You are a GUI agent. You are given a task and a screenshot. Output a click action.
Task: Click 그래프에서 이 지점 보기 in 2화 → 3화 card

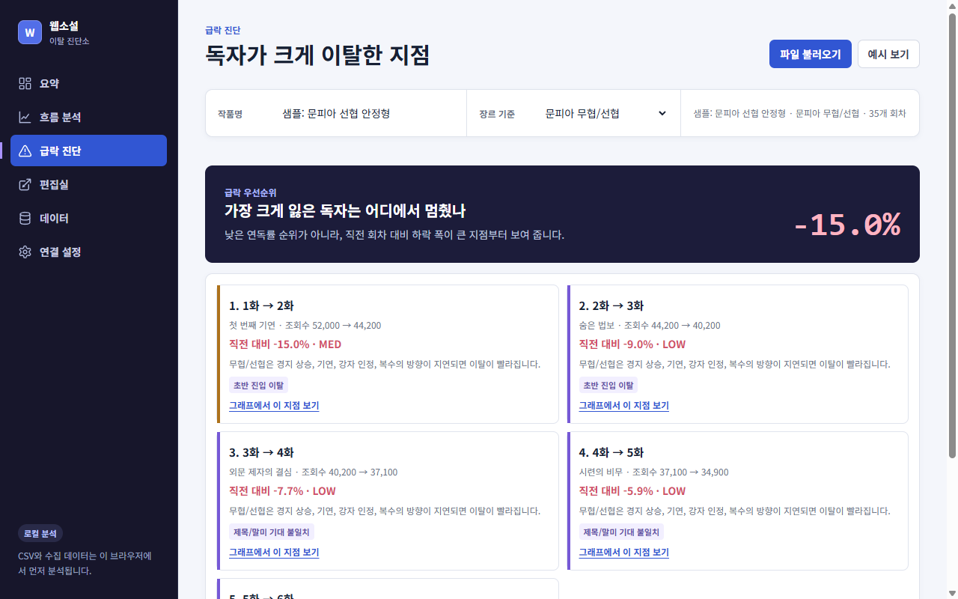[x=624, y=406]
